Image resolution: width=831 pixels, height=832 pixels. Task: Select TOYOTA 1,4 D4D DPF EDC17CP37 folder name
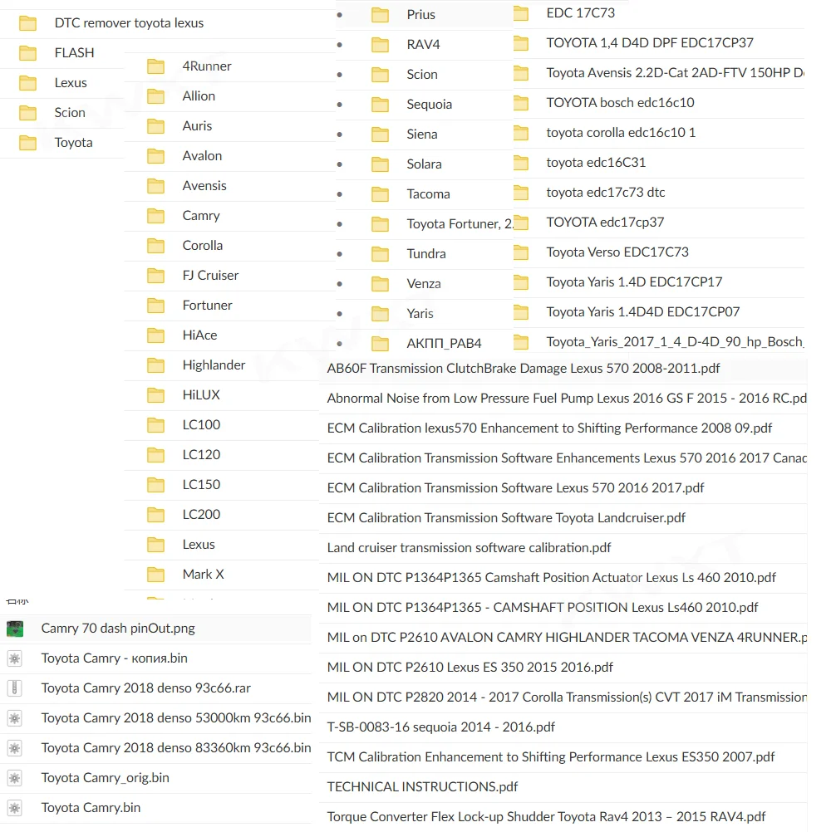[x=650, y=43]
